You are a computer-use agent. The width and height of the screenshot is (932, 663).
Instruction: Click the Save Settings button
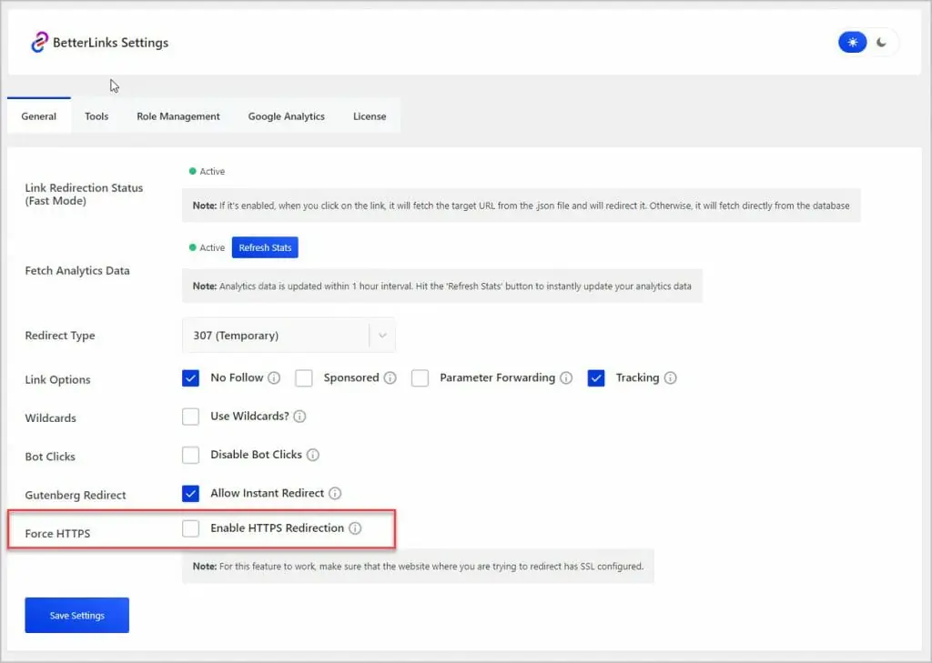click(77, 616)
